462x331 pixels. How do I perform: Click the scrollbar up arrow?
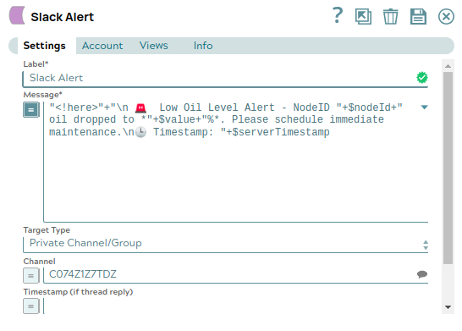(448, 66)
